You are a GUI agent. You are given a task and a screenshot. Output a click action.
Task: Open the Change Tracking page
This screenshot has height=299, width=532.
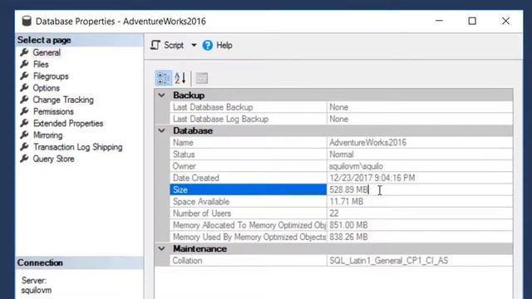63,100
